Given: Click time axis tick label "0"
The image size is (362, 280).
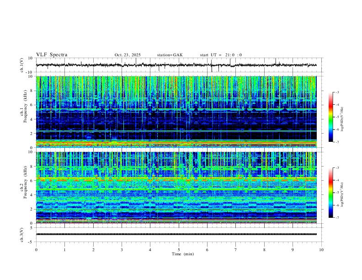Looking at the screenshot, I should (x=36, y=250).
